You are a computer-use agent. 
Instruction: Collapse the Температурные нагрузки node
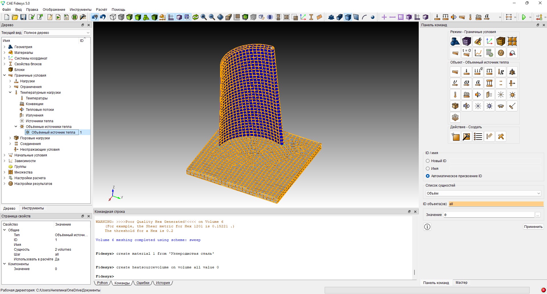click(x=10, y=93)
